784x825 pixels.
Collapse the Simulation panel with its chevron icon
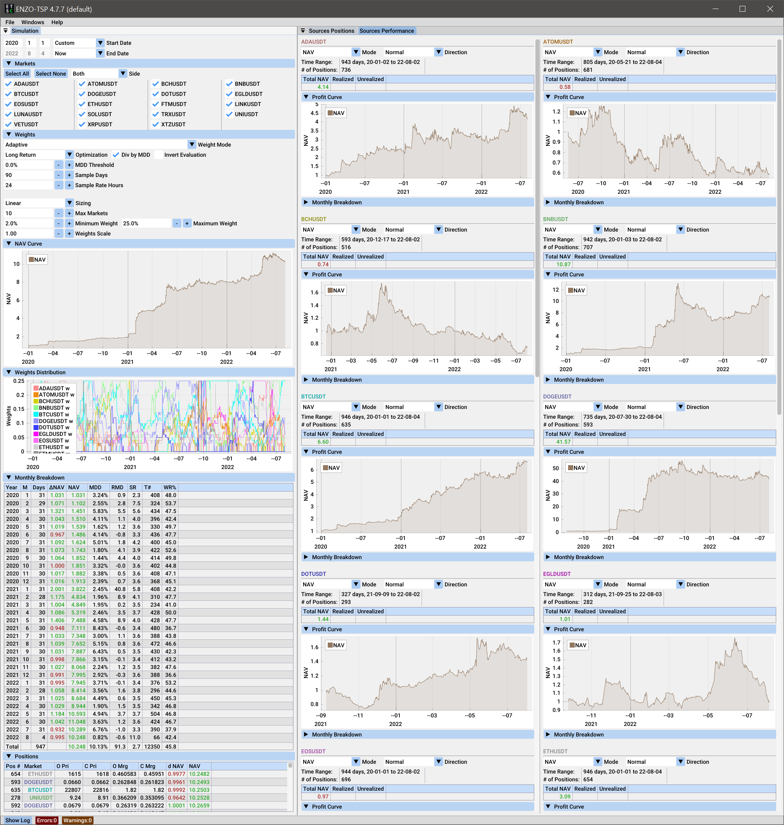point(5,30)
